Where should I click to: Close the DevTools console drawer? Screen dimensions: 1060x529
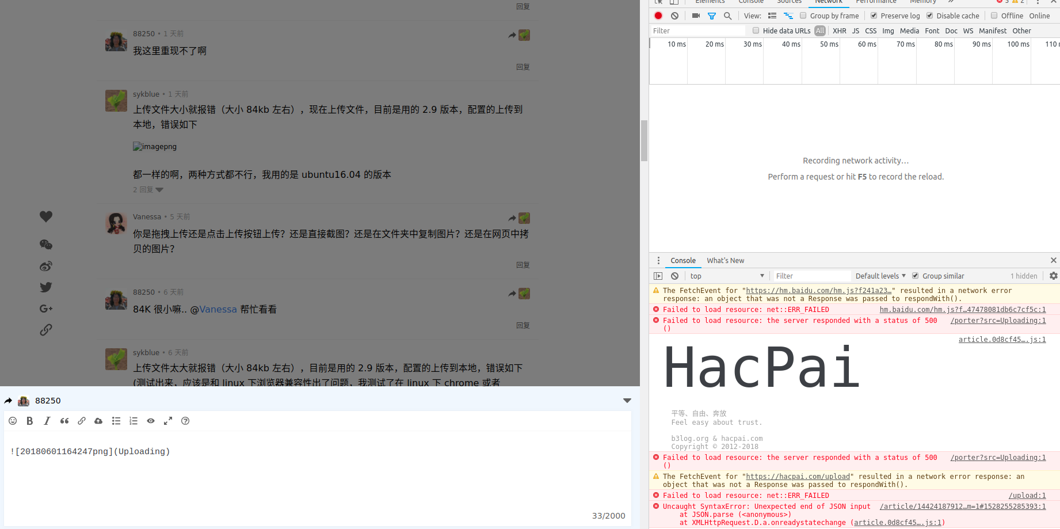coord(1054,260)
